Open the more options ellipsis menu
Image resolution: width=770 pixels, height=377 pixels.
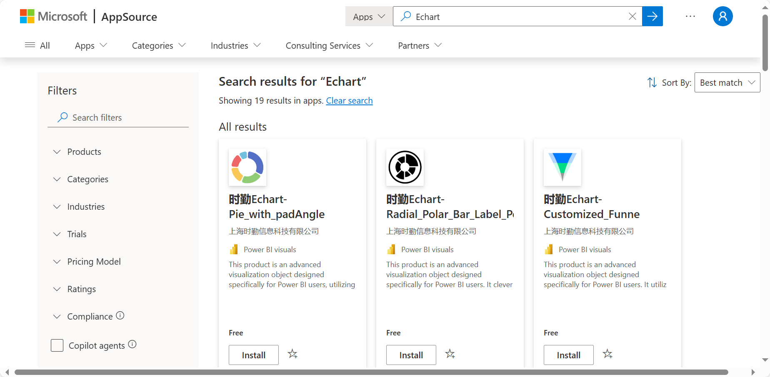690,16
